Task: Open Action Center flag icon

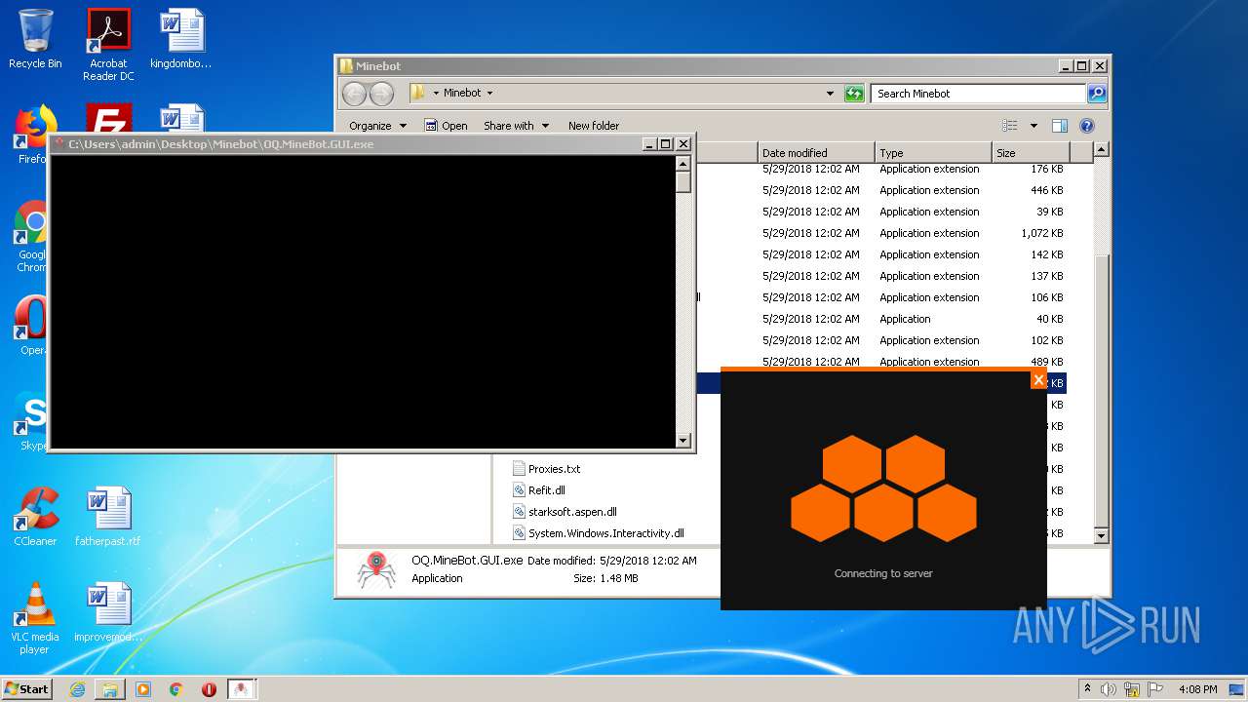Action: (x=1155, y=689)
